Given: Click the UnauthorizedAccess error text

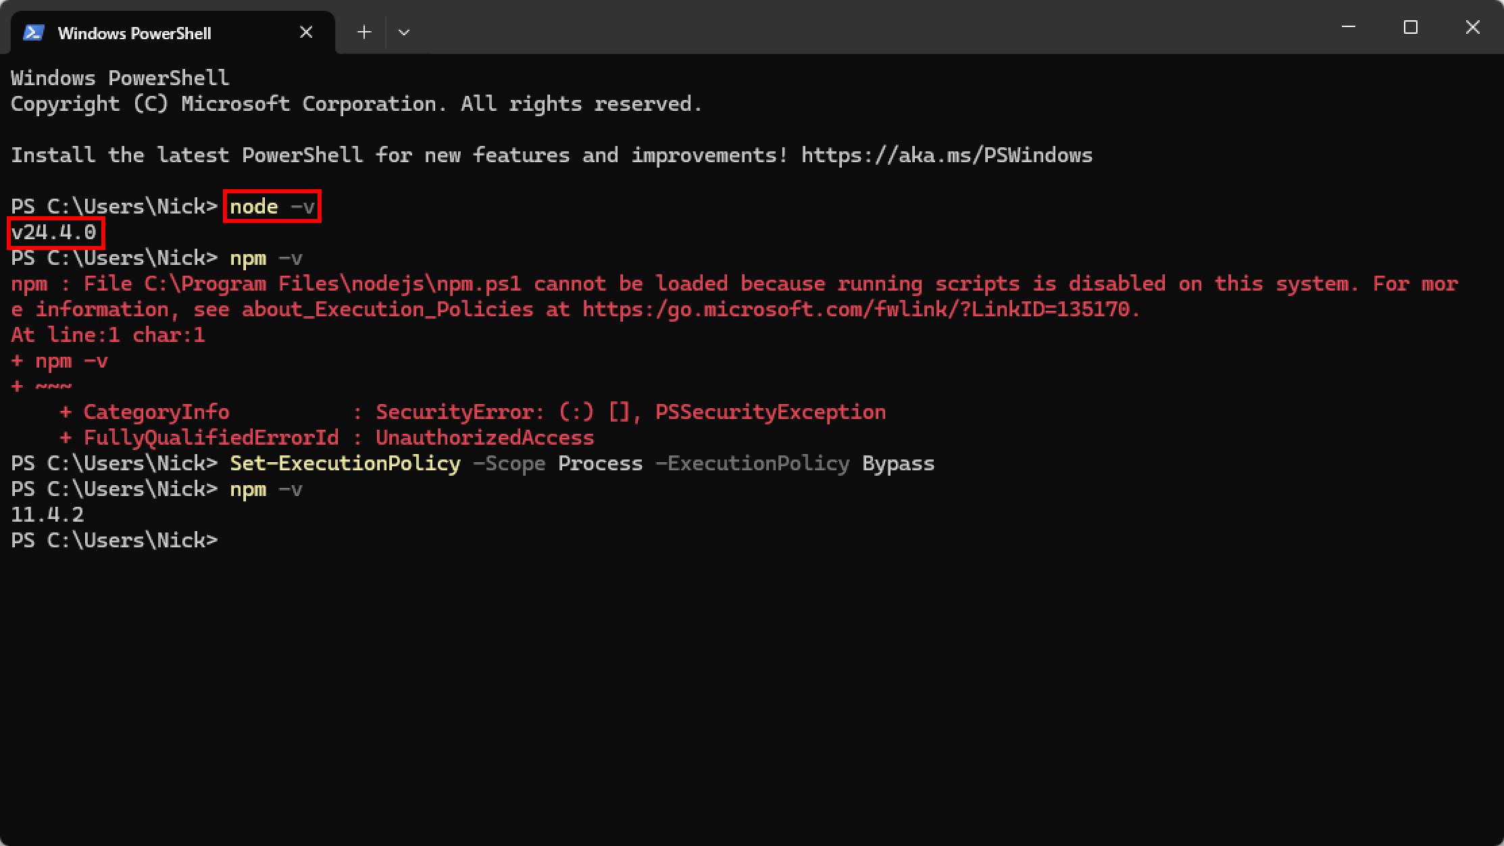Looking at the screenshot, I should pyautogui.click(x=484, y=438).
